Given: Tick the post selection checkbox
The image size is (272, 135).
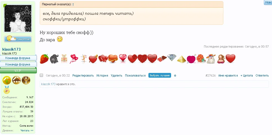Looking at the screenshot, I should [x=41, y=75].
